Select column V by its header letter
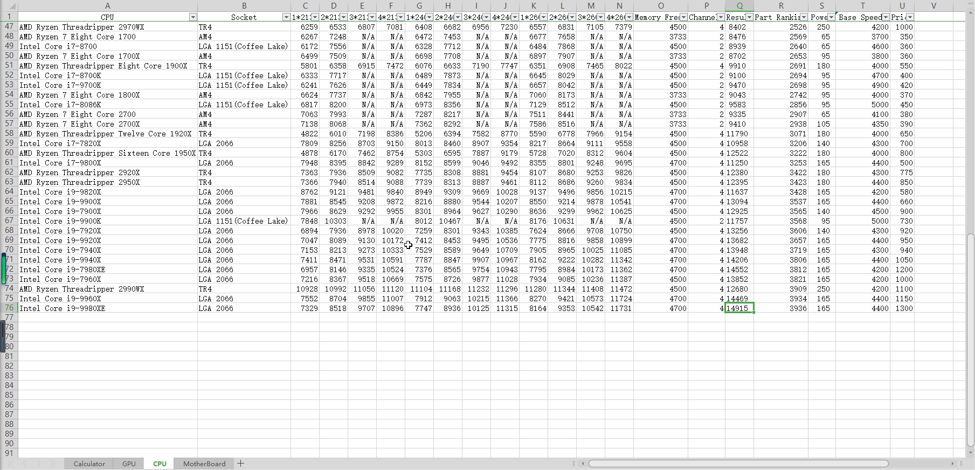The image size is (975, 470). [933, 6]
